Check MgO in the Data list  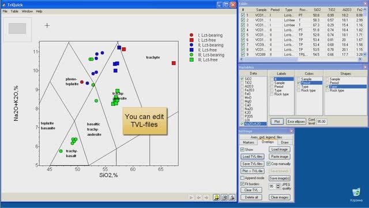point(242,102)
